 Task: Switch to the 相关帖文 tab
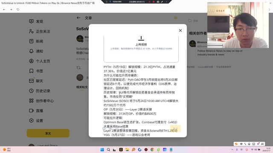(82, 87)
